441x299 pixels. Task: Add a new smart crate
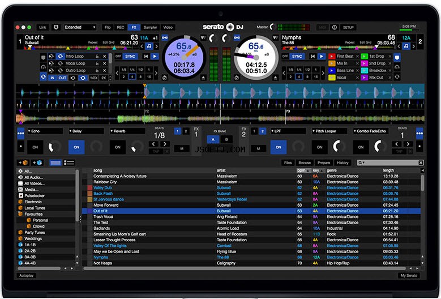pos(37,163)
